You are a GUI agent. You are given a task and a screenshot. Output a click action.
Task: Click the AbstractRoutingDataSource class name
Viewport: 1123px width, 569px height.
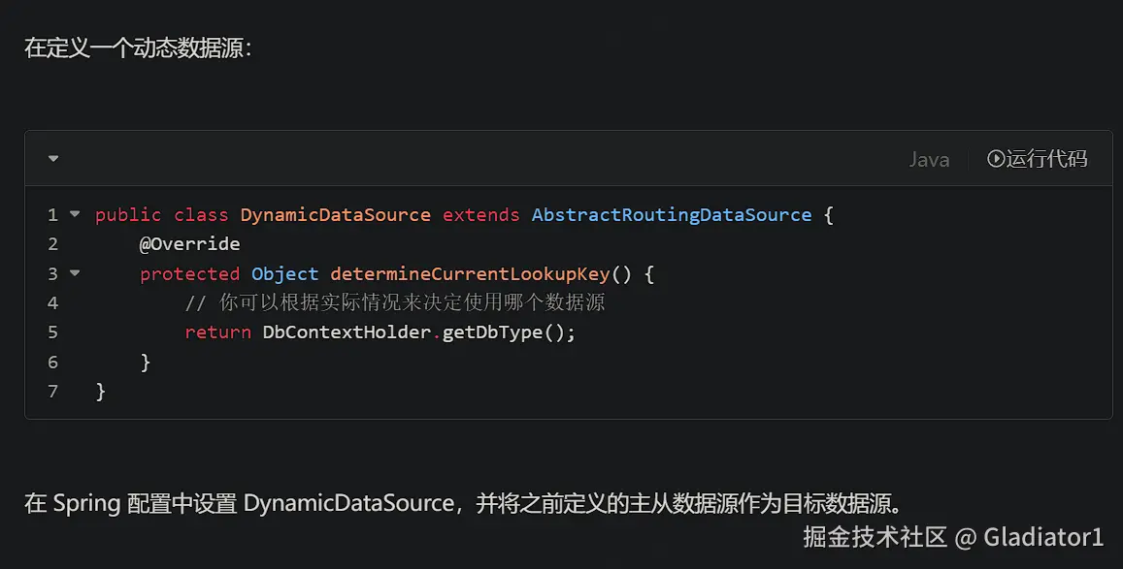pyautogui.click(x=671, y=215)
